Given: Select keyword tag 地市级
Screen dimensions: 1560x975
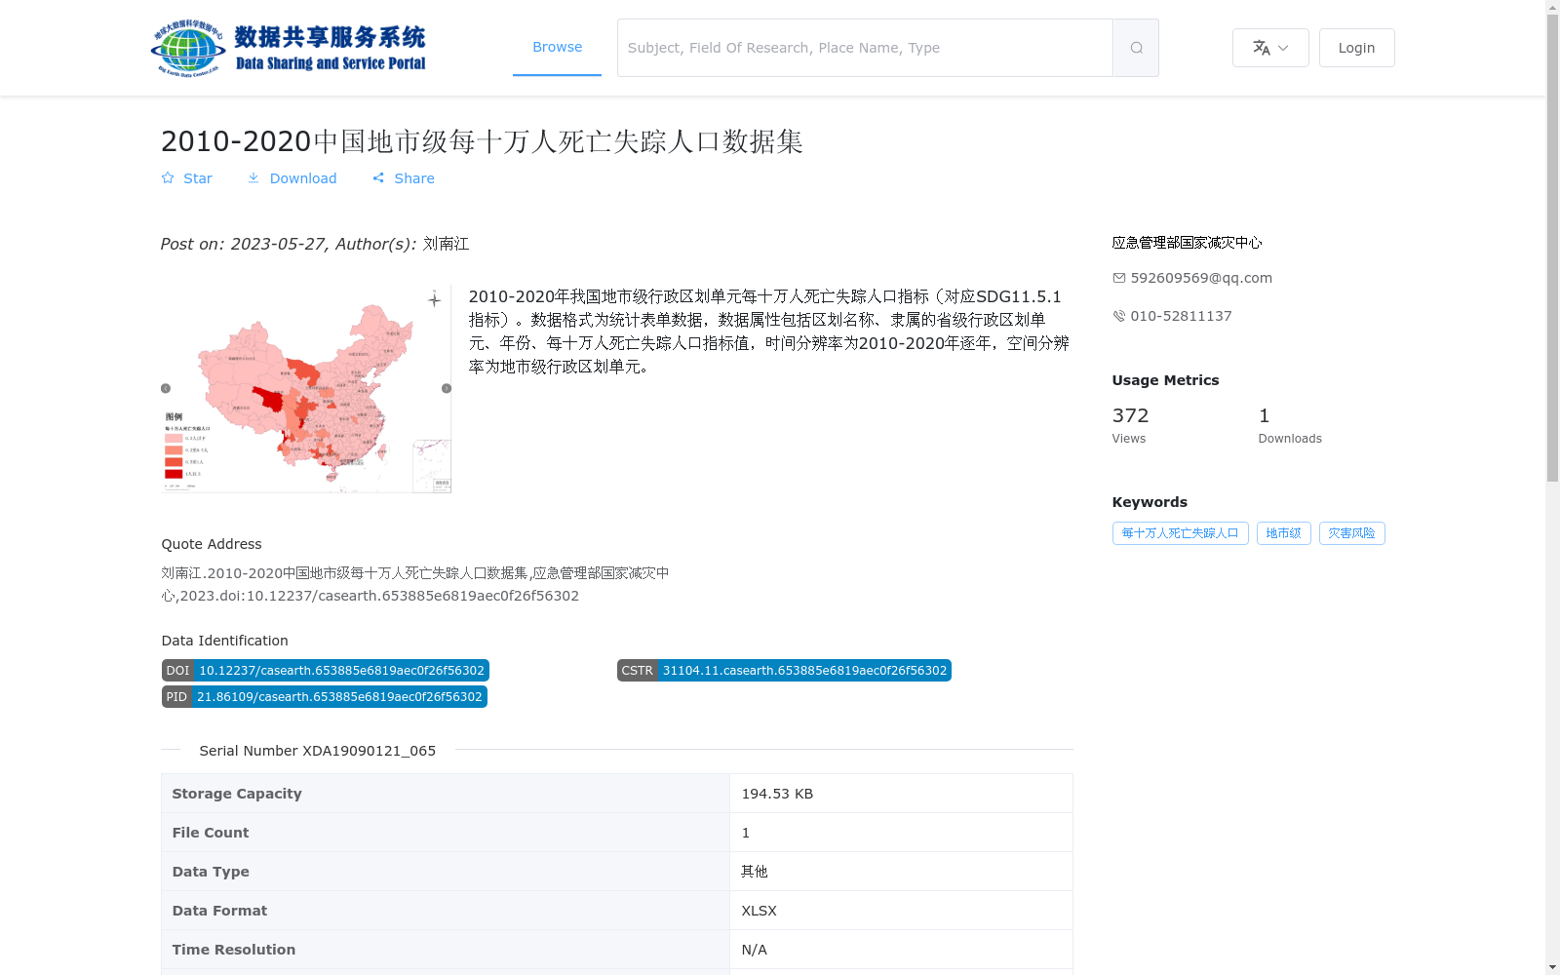Looking at the screenshot, I should click(x=1283, y=533).
